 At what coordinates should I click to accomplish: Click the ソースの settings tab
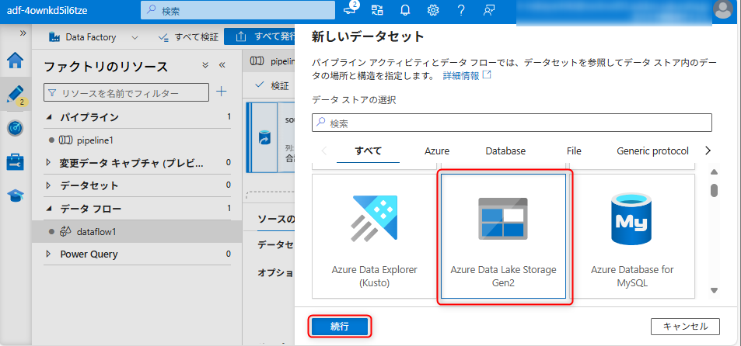[x=275, y=220]
